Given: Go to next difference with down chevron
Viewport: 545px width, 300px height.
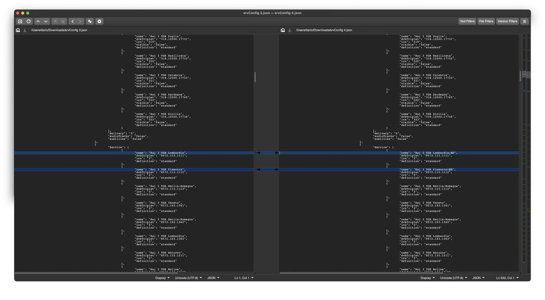Looking at the screenshot, I should click(46, 21).
